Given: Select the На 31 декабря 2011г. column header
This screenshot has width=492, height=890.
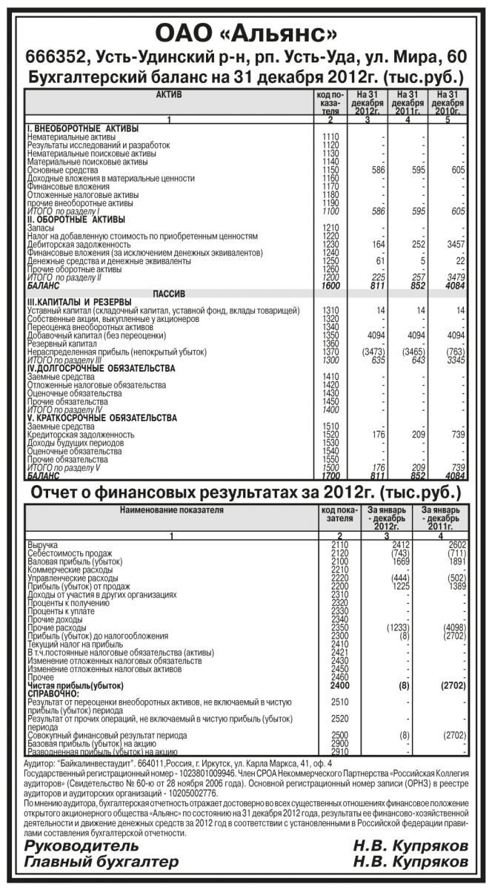Looking at the screenshot, I should (x=408, y=103).
